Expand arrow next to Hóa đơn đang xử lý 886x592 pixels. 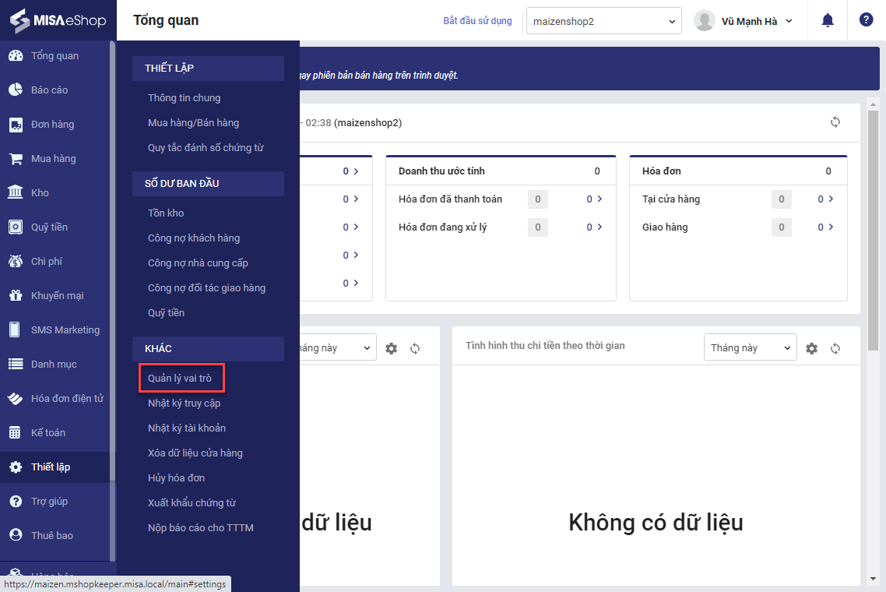599,227
